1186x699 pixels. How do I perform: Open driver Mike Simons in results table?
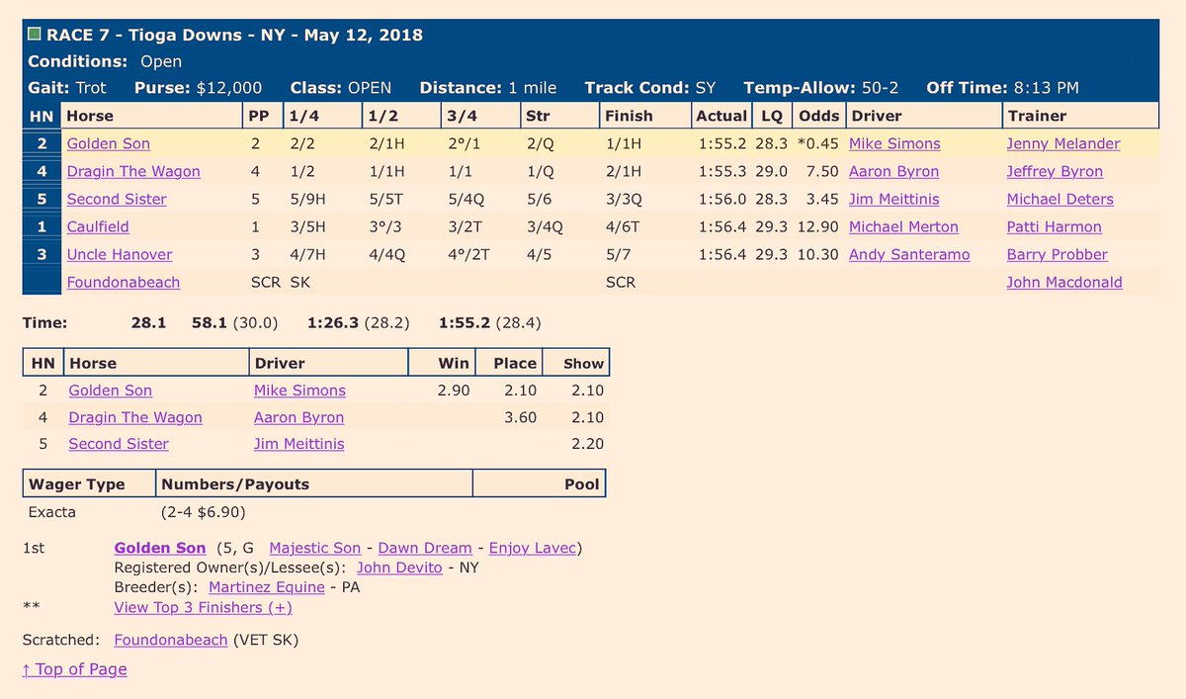tap(894, 143)
